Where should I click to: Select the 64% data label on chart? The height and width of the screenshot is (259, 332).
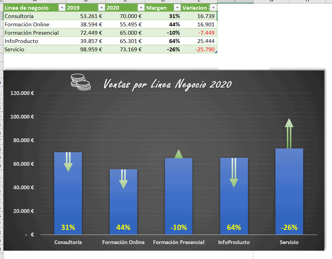coord(234,227)
